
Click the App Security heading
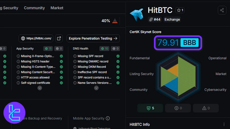(x=25, y=49)
